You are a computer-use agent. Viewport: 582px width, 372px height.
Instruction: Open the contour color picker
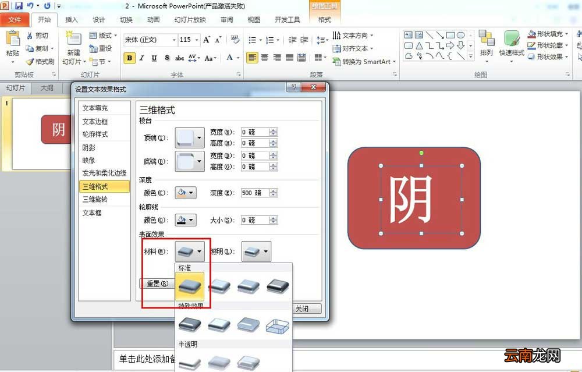[185, 220]
